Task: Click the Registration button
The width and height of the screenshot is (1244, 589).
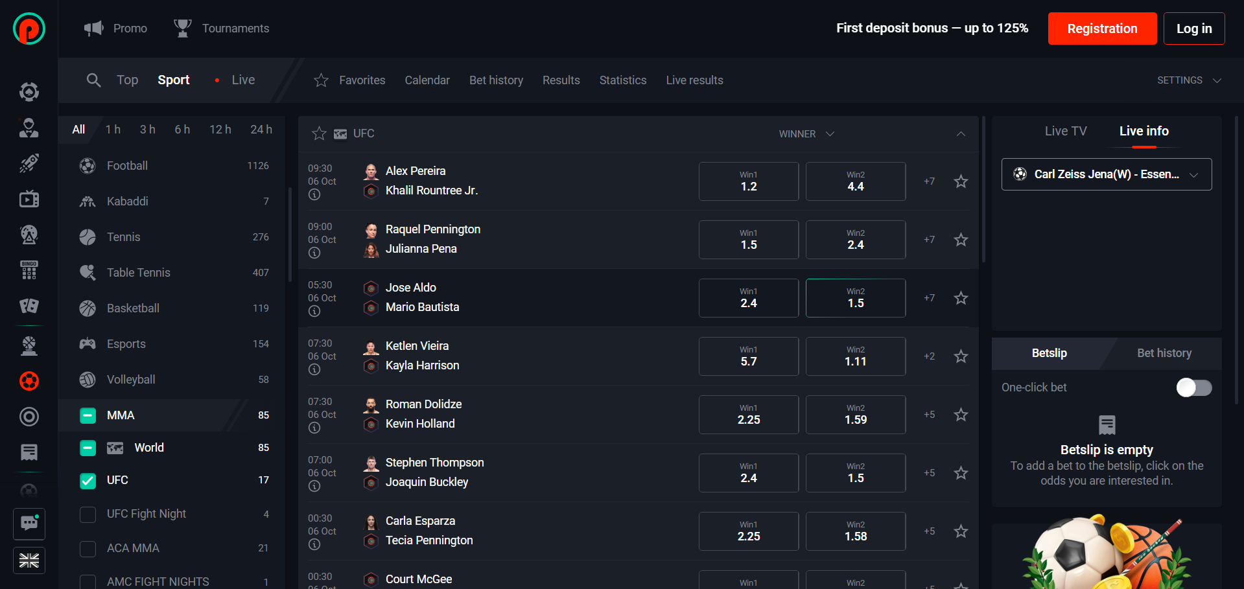Action: [x=1102, y=29]
